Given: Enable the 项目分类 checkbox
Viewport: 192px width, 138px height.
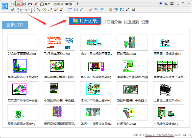Looking at the screenshot, I should (104, 22).
